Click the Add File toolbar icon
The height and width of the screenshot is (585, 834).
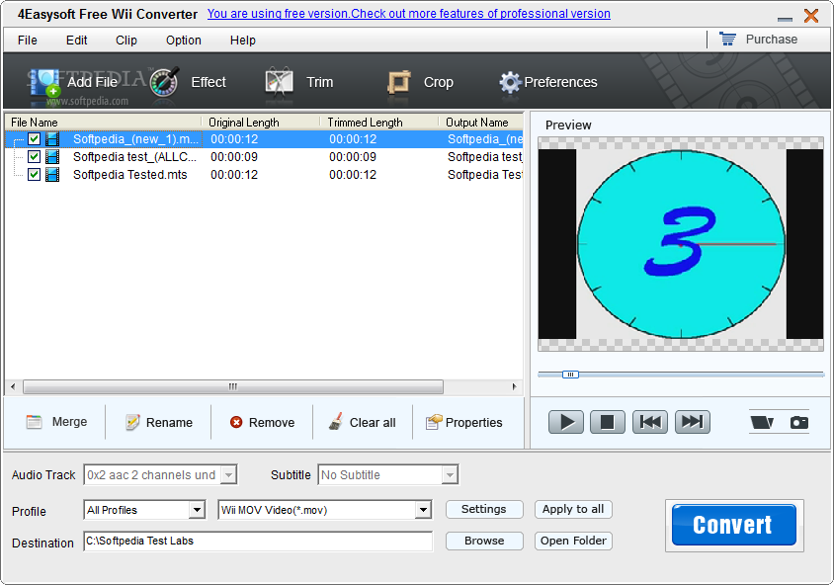(44, 85)
